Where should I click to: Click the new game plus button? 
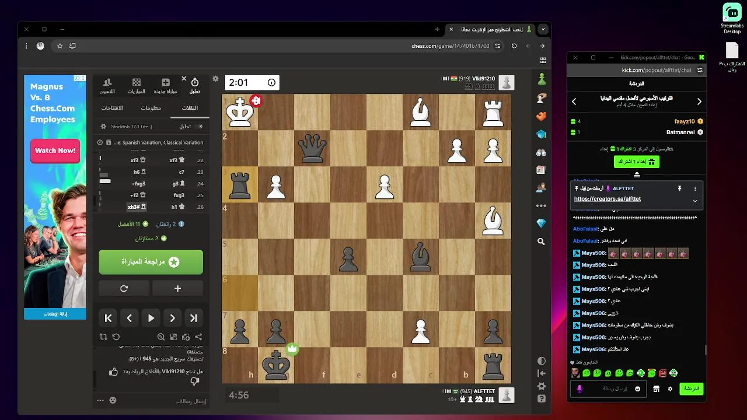point(177,288)
